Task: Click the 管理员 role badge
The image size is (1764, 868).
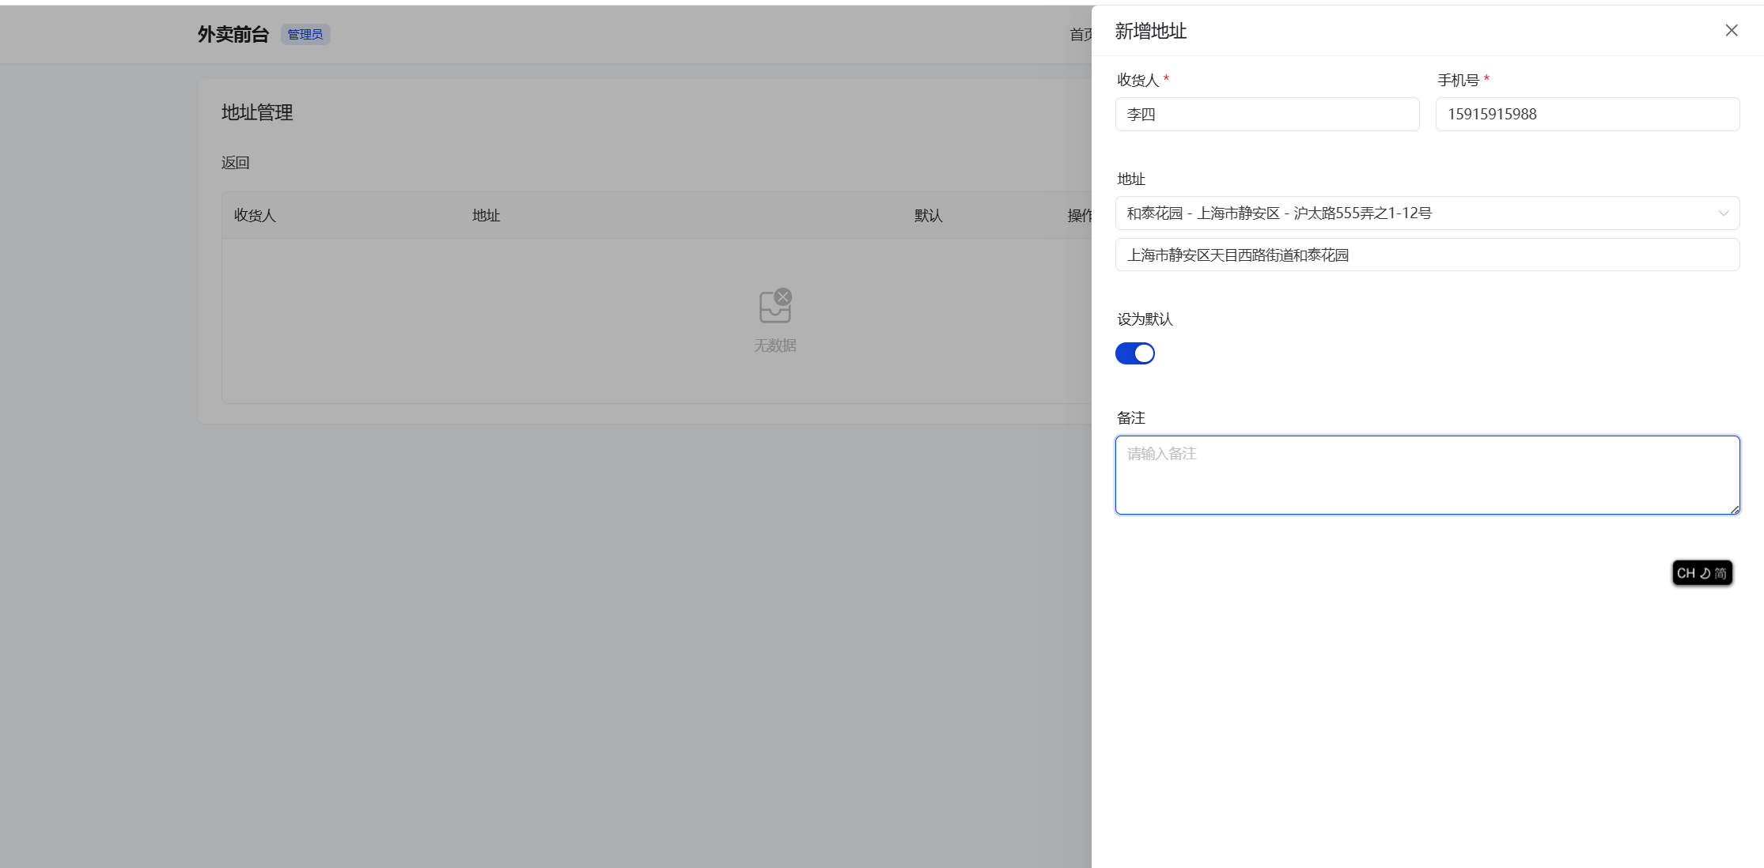Action: coord(305,34)
